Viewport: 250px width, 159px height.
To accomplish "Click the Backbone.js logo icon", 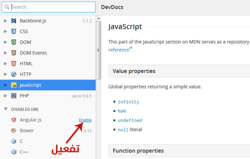I will click(x=14, y=21).
